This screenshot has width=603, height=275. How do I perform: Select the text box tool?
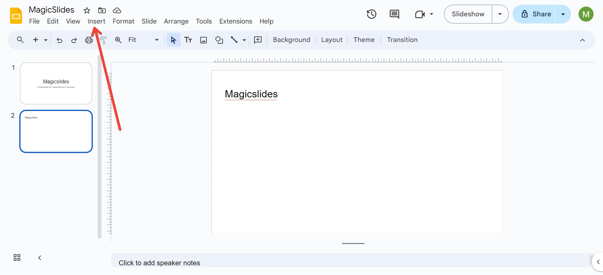coord(188,40)
